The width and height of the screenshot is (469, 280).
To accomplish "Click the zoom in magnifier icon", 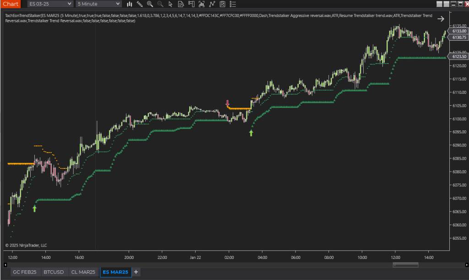I will [150, 4].
